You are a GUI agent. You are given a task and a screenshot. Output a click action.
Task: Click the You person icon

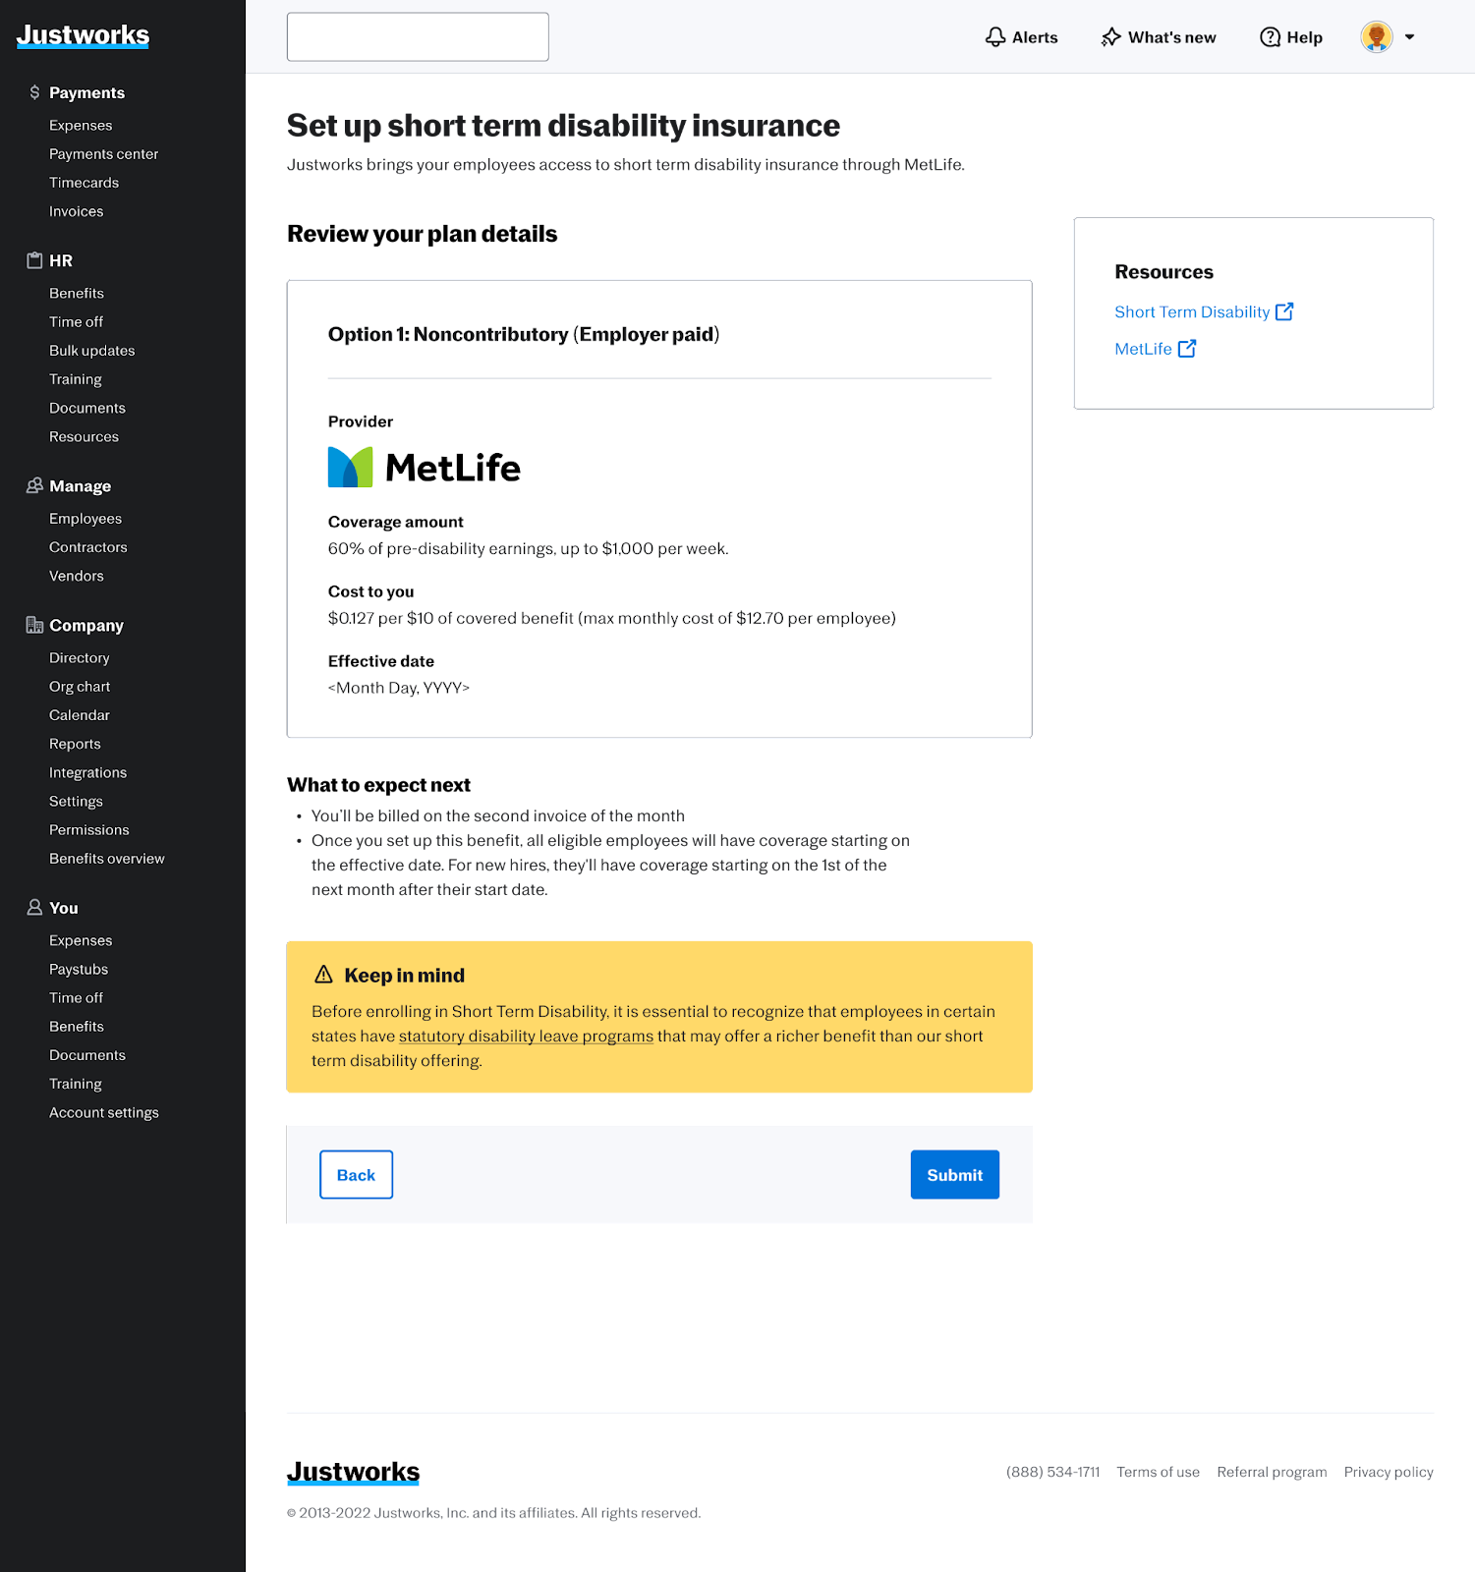(x=34, y=907)
